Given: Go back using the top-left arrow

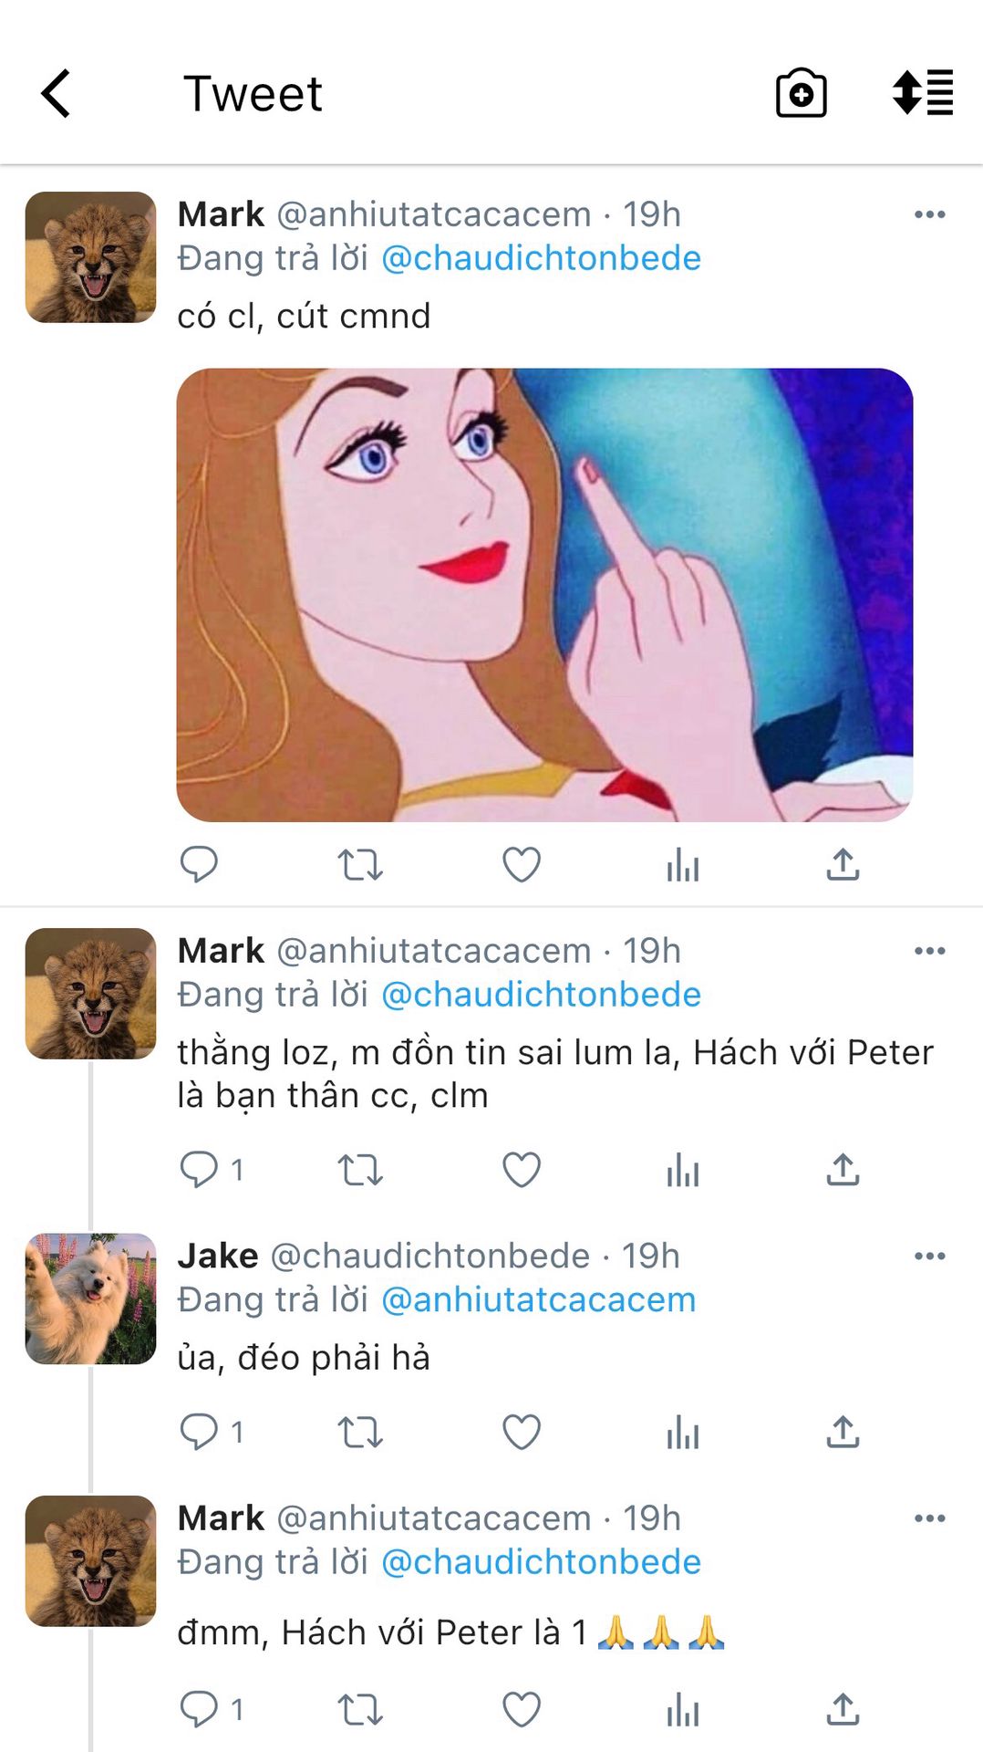Looking at the screenshot, I should (56, 93).
